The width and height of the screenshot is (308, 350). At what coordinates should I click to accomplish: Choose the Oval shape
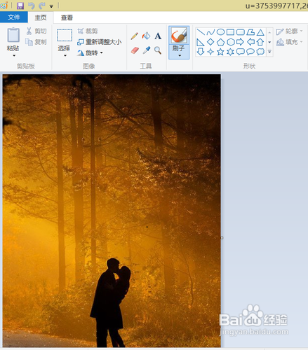[x=220, y=32]
